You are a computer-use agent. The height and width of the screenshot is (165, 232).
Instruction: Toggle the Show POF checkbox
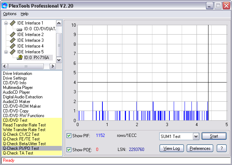click(69, 150)
